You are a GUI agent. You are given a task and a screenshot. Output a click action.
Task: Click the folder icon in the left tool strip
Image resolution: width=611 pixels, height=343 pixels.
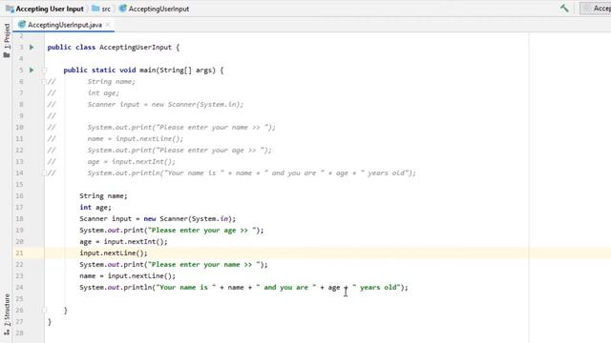point(7,55)
